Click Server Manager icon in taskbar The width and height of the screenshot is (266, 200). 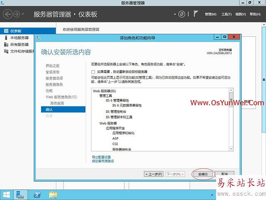20,195
